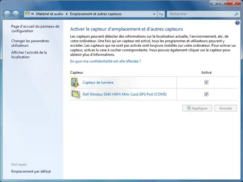Click the Activer le capteur d'emplacement heading
The height and width of the screenshot is (182, 243).
(x=126, y=29)
